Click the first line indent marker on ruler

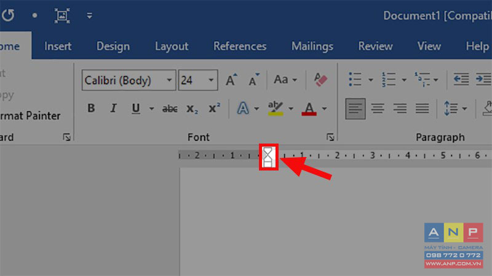268,150
